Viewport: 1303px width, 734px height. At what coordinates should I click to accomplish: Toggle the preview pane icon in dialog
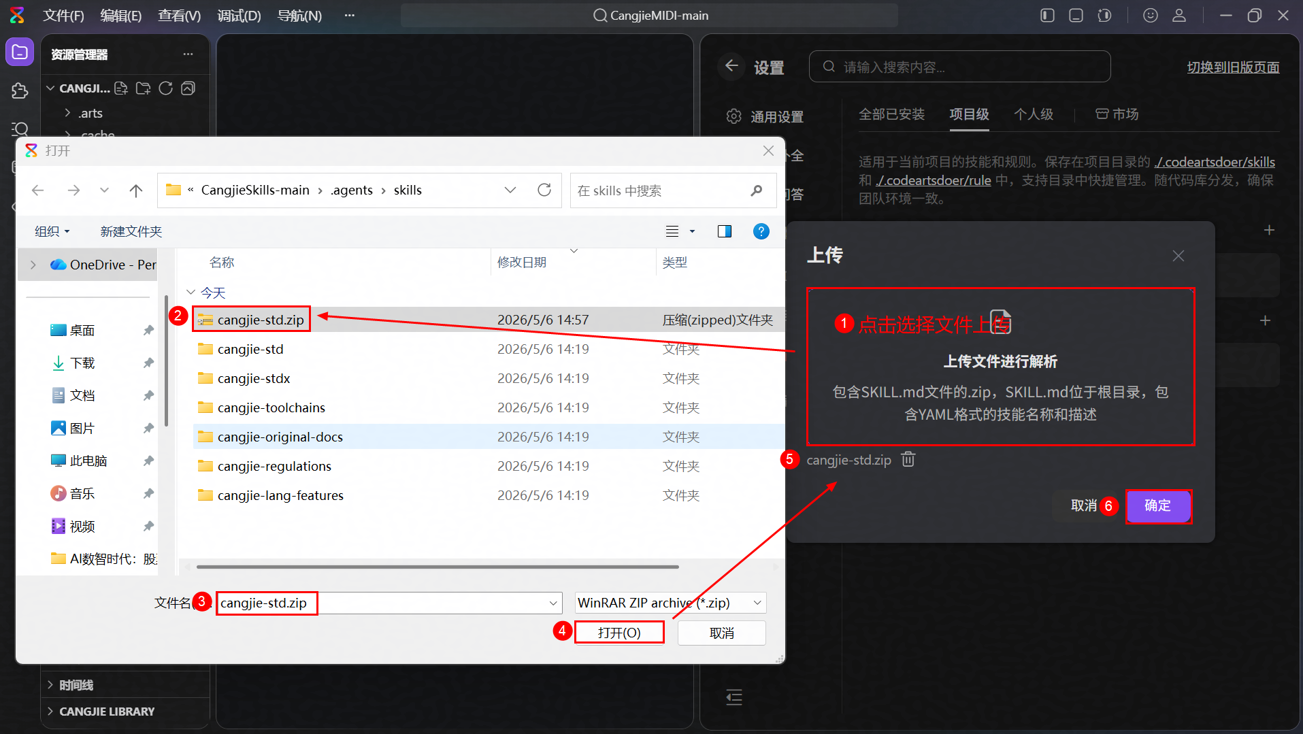click(x=725, y=231)
